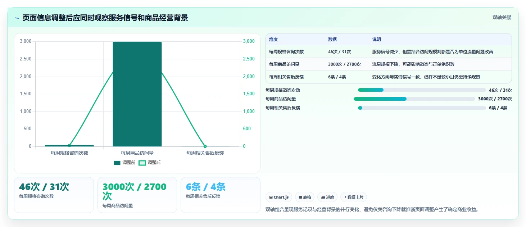Screen dimensions: 526x227
Task: Click the lightning icon beside the page title
Action: pos(17,18)
